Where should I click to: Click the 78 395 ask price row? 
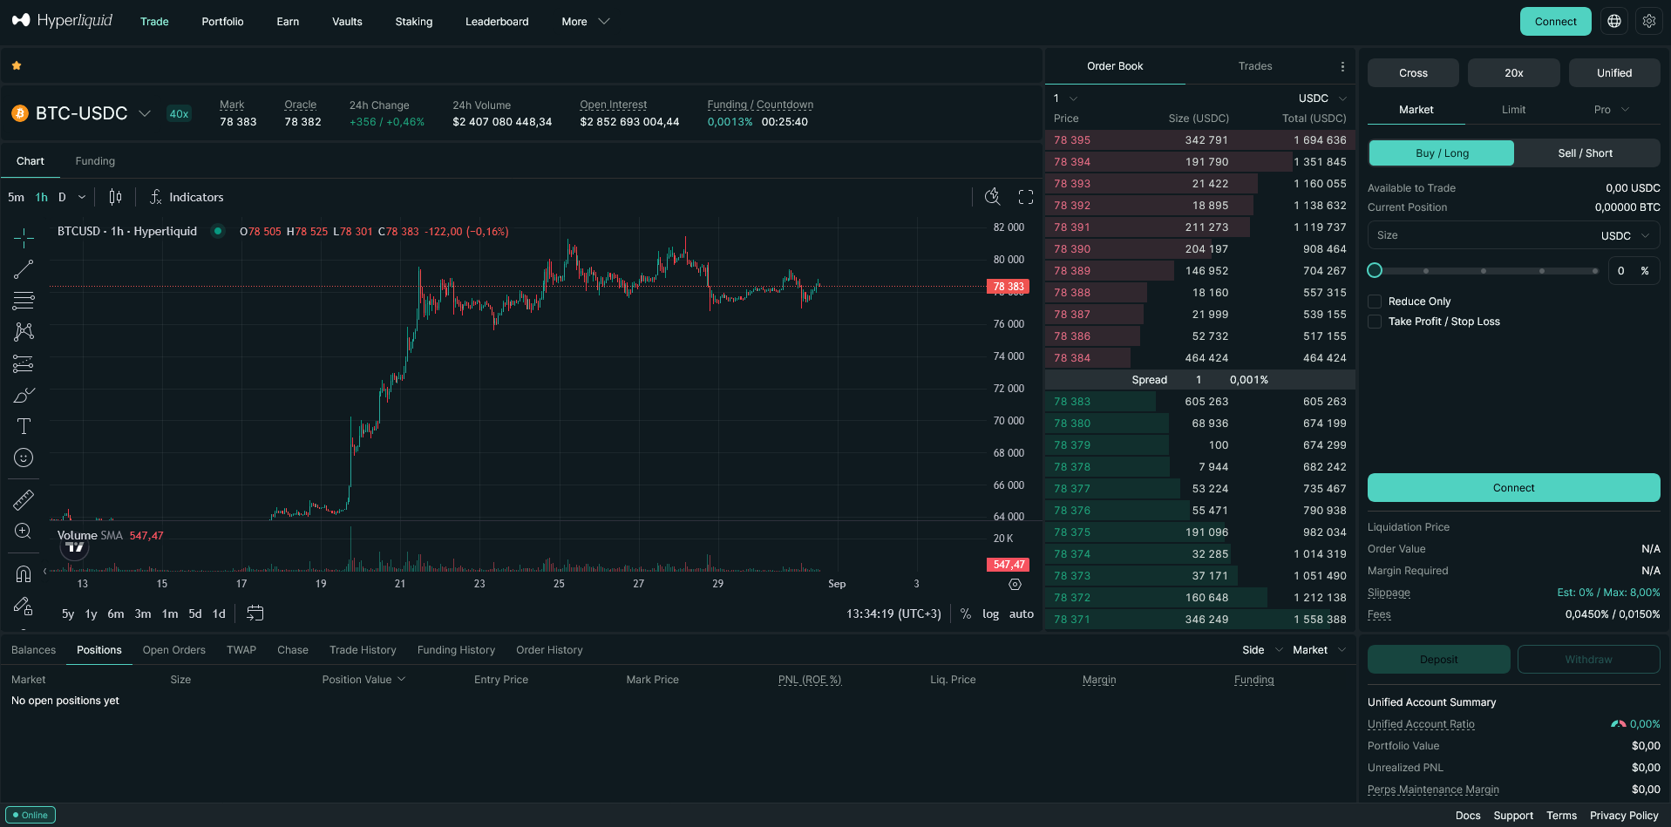point(1199,140)
